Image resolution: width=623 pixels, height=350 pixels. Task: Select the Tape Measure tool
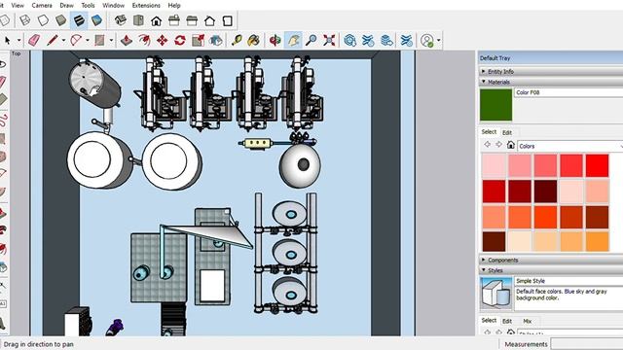click(x=237, y=40)
